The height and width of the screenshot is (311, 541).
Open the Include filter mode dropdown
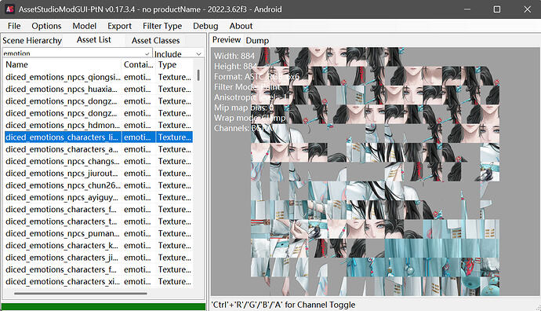(x=178, y=54)
